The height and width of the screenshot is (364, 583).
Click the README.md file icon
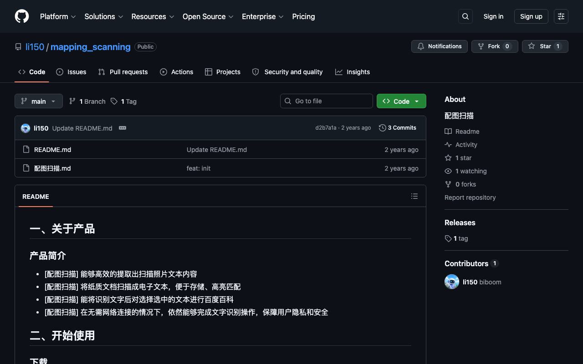(26, 150)
